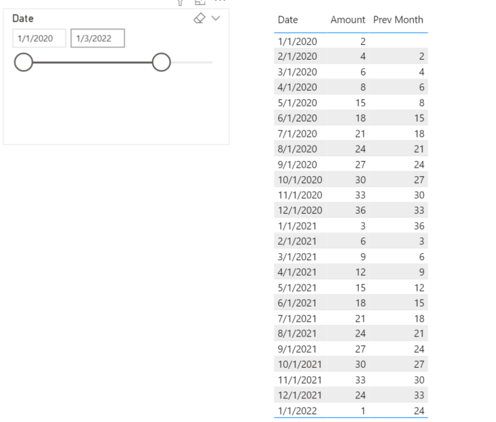
Task: Clear selections with the eraser icon
Action: tap(199, 19)
